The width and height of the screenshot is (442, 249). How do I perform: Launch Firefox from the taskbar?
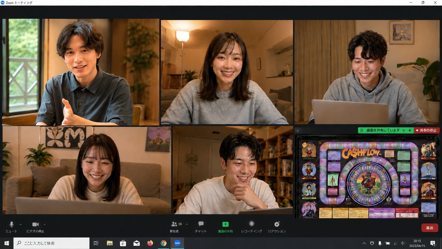150,243
